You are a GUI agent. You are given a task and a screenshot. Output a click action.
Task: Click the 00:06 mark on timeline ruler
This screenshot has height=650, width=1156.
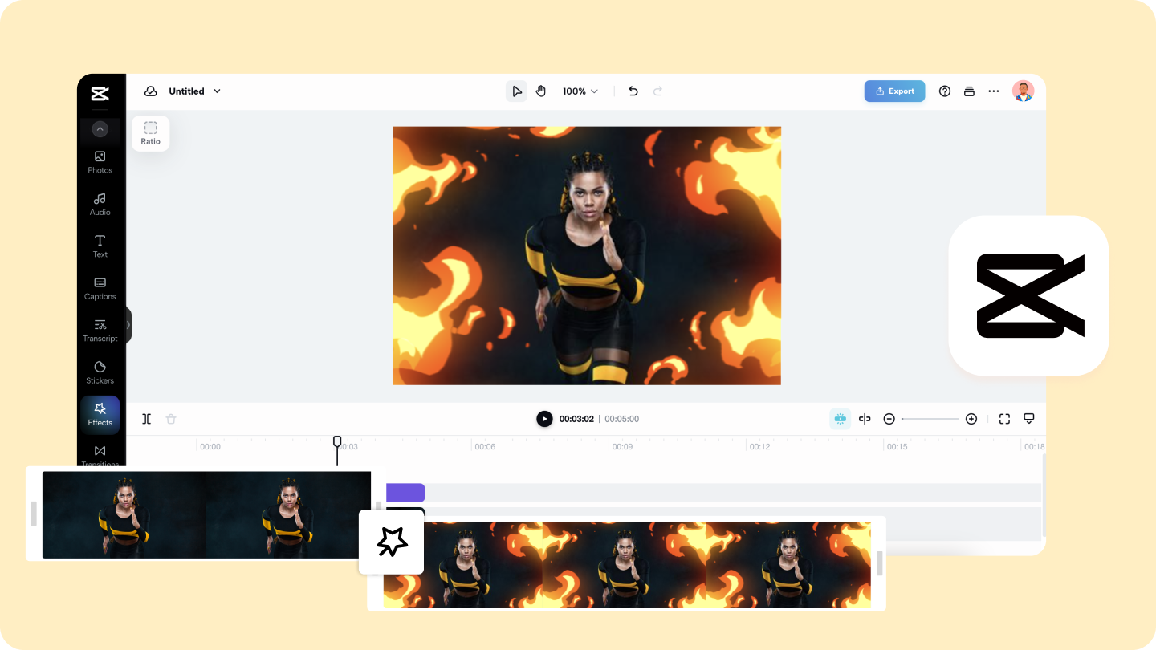click(485, 447)
